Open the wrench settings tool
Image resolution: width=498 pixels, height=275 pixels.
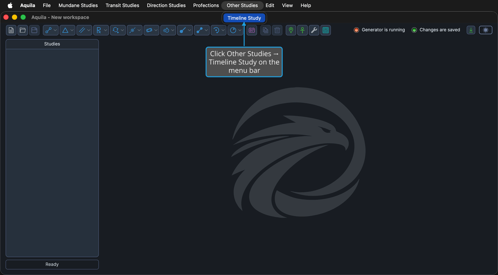tap(314, 30)
